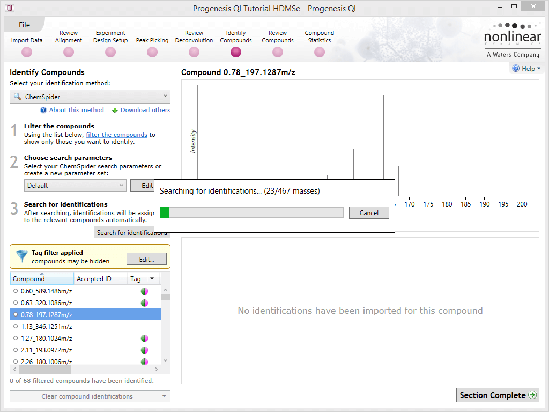The width and height of the screenshot is (549, 412).
Task: Open the Help dropdown menu
Action: (x=526, y=68)
